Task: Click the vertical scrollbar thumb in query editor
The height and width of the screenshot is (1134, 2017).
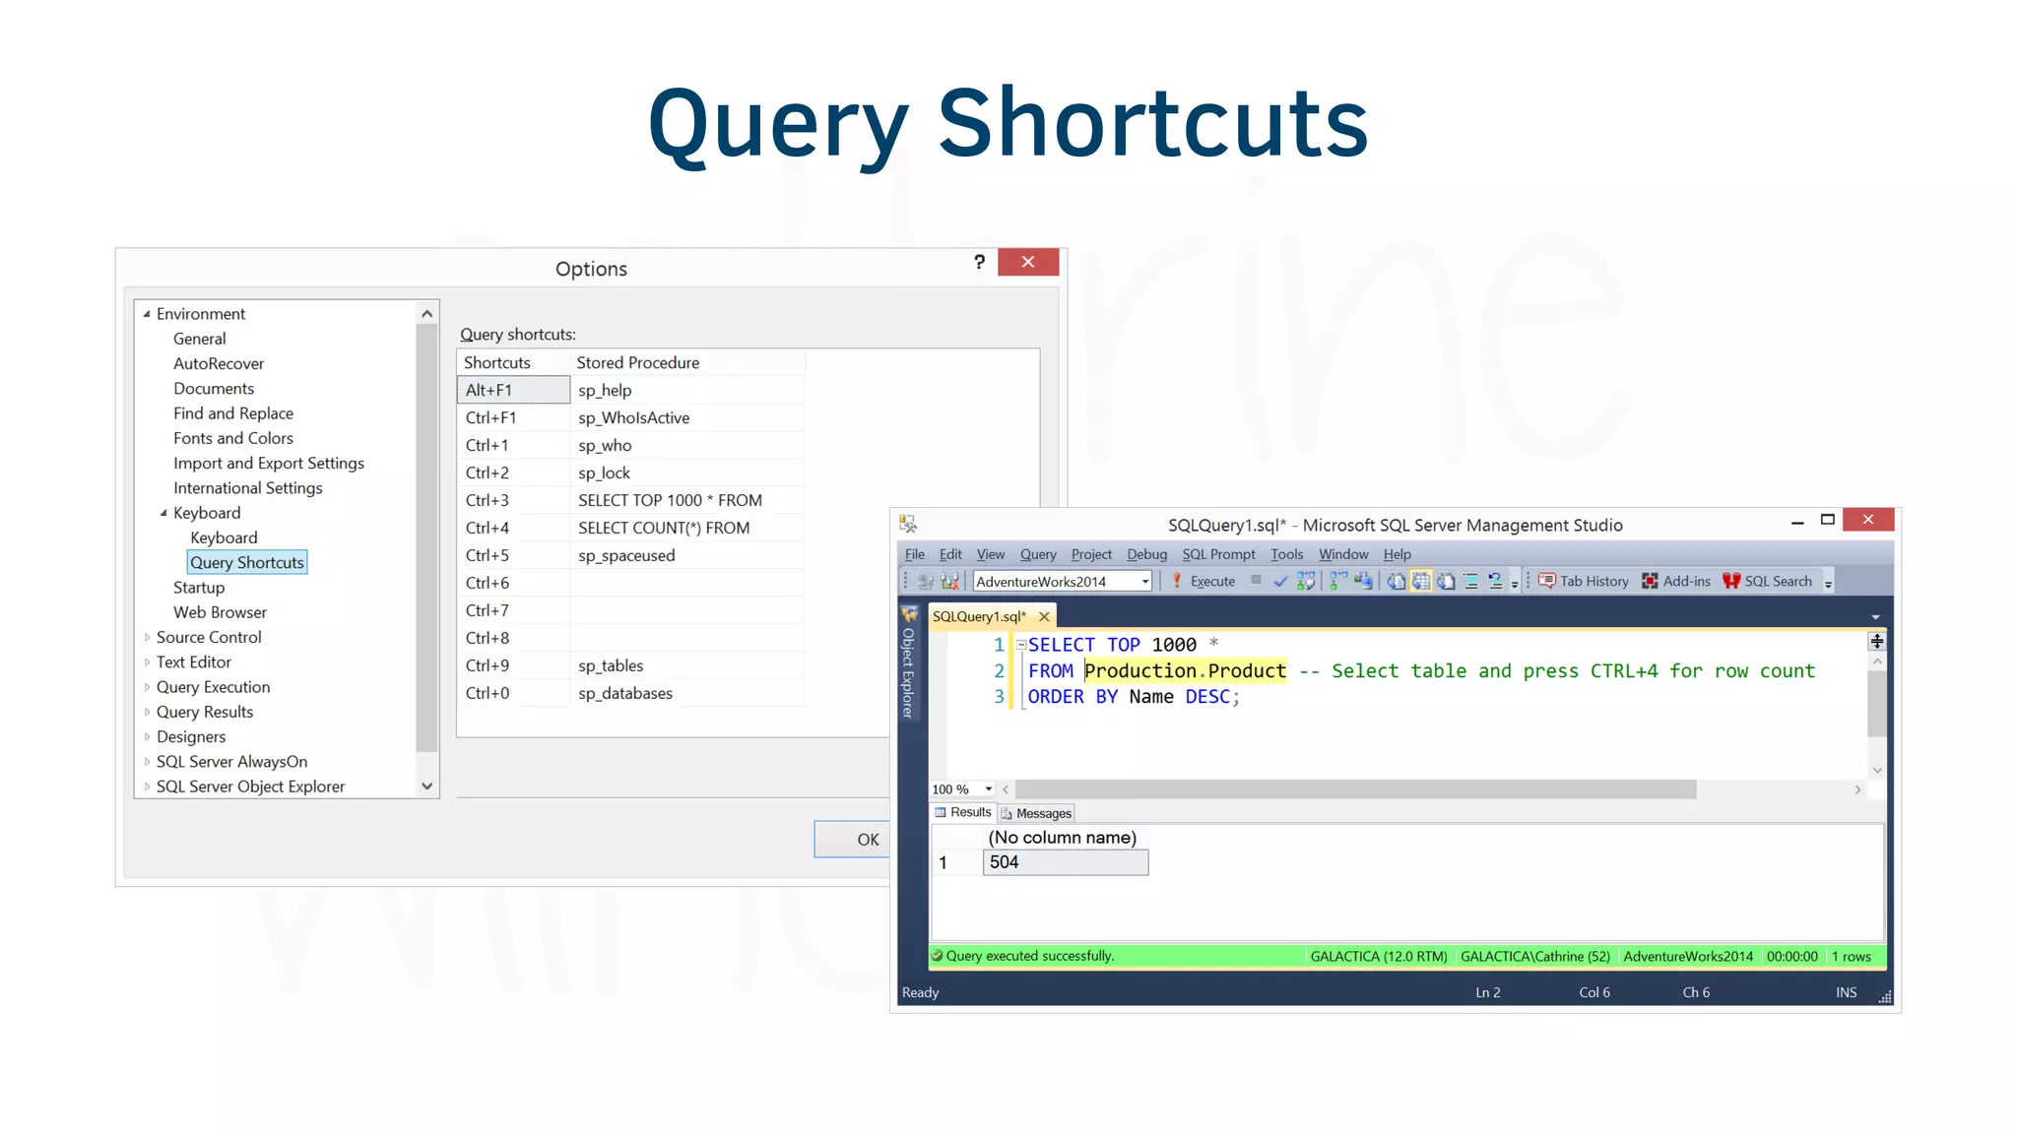Action: click(1877, 703)
